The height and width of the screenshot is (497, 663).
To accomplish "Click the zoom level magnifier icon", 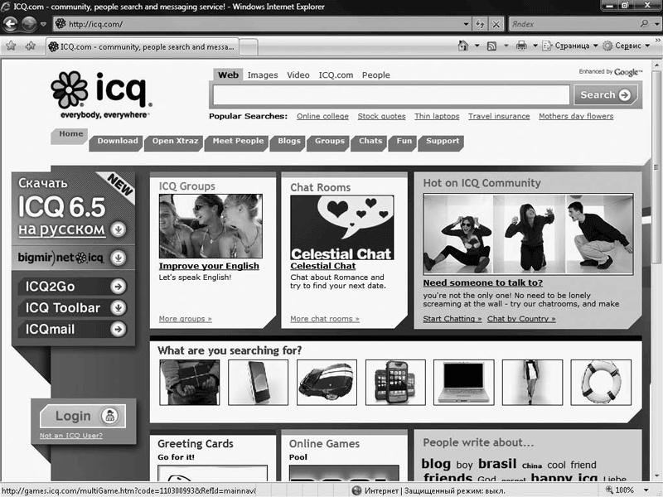I will click(609, 490).
